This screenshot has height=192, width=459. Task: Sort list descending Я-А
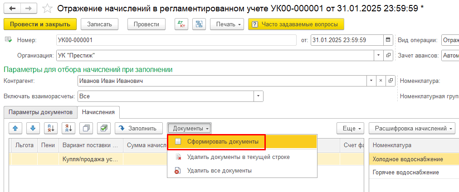[68, 129]
